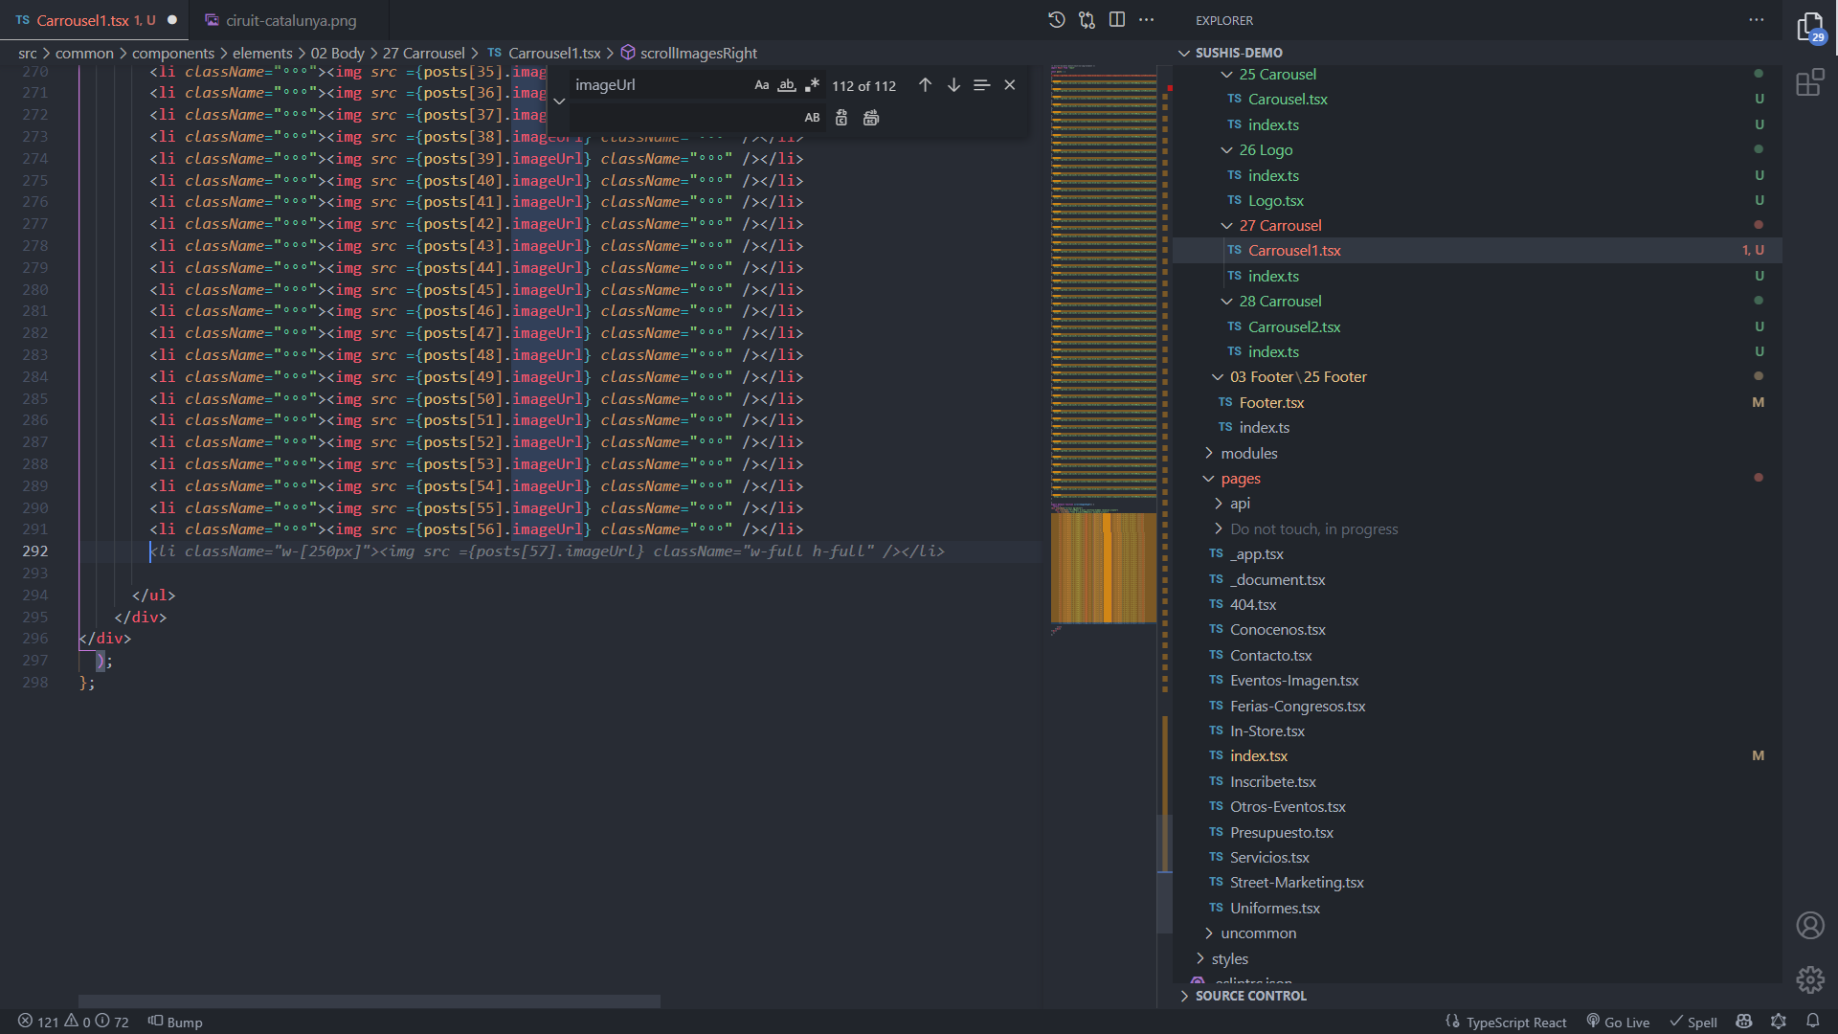
Task: Go to previous find match
Action: coord(925,85)
